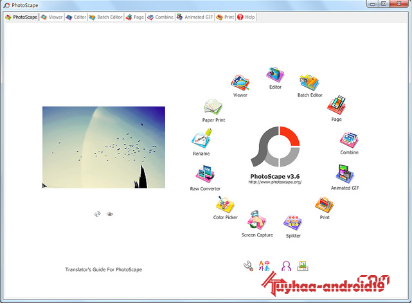Click PhotoScape title bar app icon
The width and height of the screenshot is (412, 304).
(6, 5)
